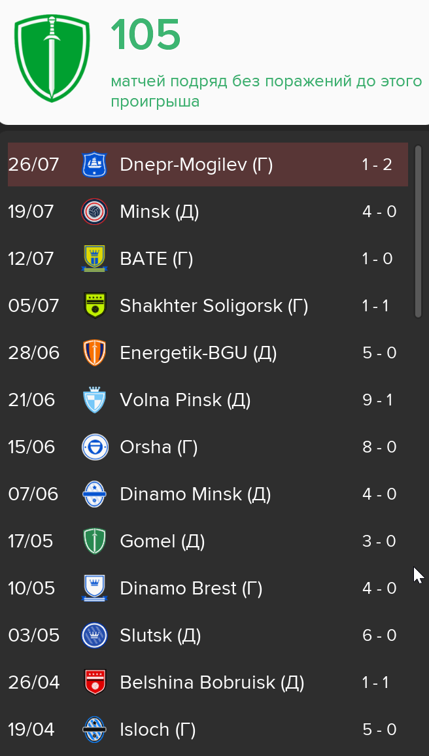Open the Dinamo Brest (Г) team link
This screenshot has height=756, width=429.
pos(191,588)
